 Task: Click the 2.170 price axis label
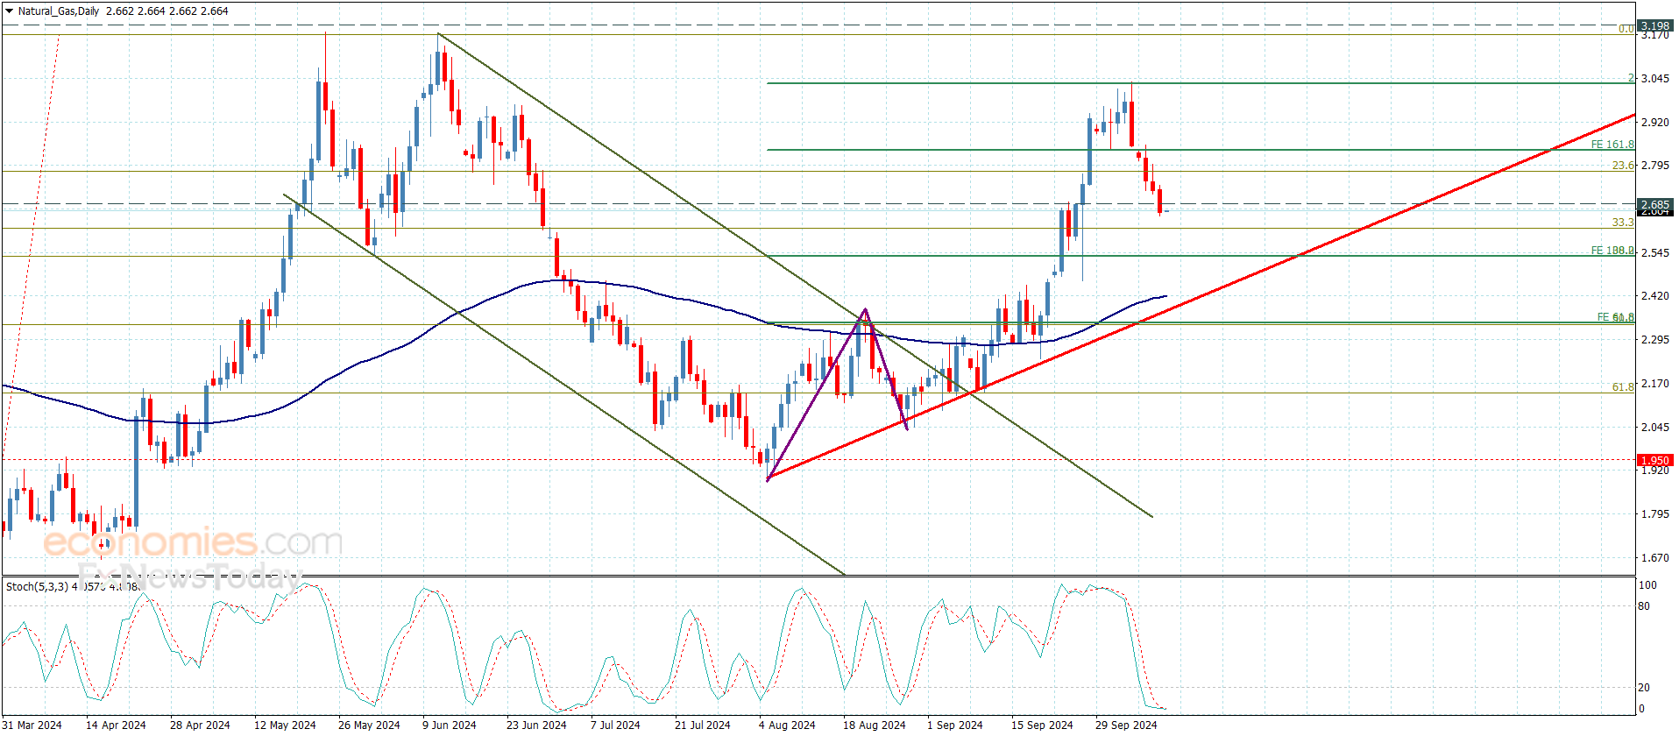tap(1654, 384)
